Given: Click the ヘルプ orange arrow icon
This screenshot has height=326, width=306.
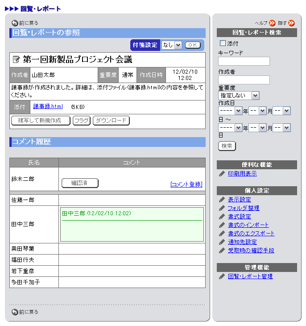Looking at the screenshot, I should tap(272, 23).
